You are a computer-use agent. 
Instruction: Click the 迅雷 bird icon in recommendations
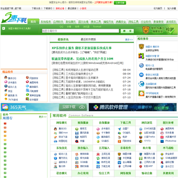[x=141, y=84]
